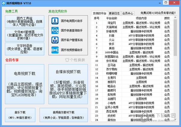
Task: Click the shirt icon beside 个性换肤
Action: coord(67,60)
